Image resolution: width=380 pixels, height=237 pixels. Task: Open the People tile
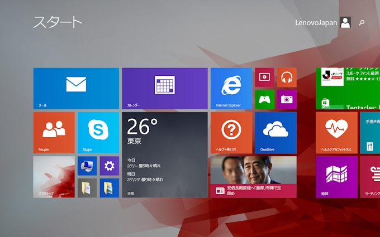(x=54, y=132)
